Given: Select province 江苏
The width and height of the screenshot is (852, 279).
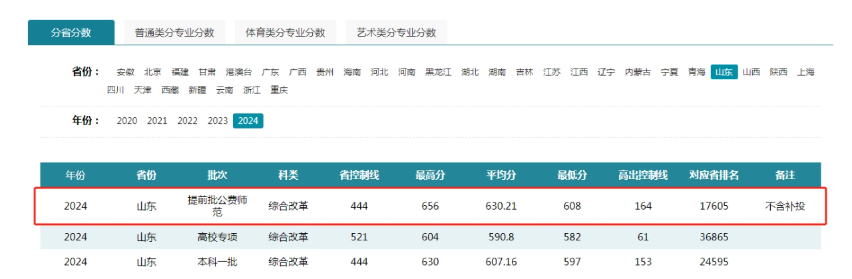Looking at the screenshot, I should [x=552, y=72].
